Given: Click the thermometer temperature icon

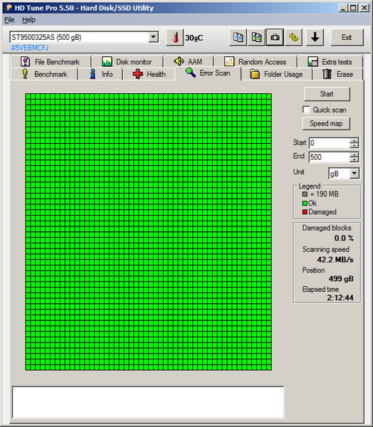Looking at the screenshot, I should point(175,37).
